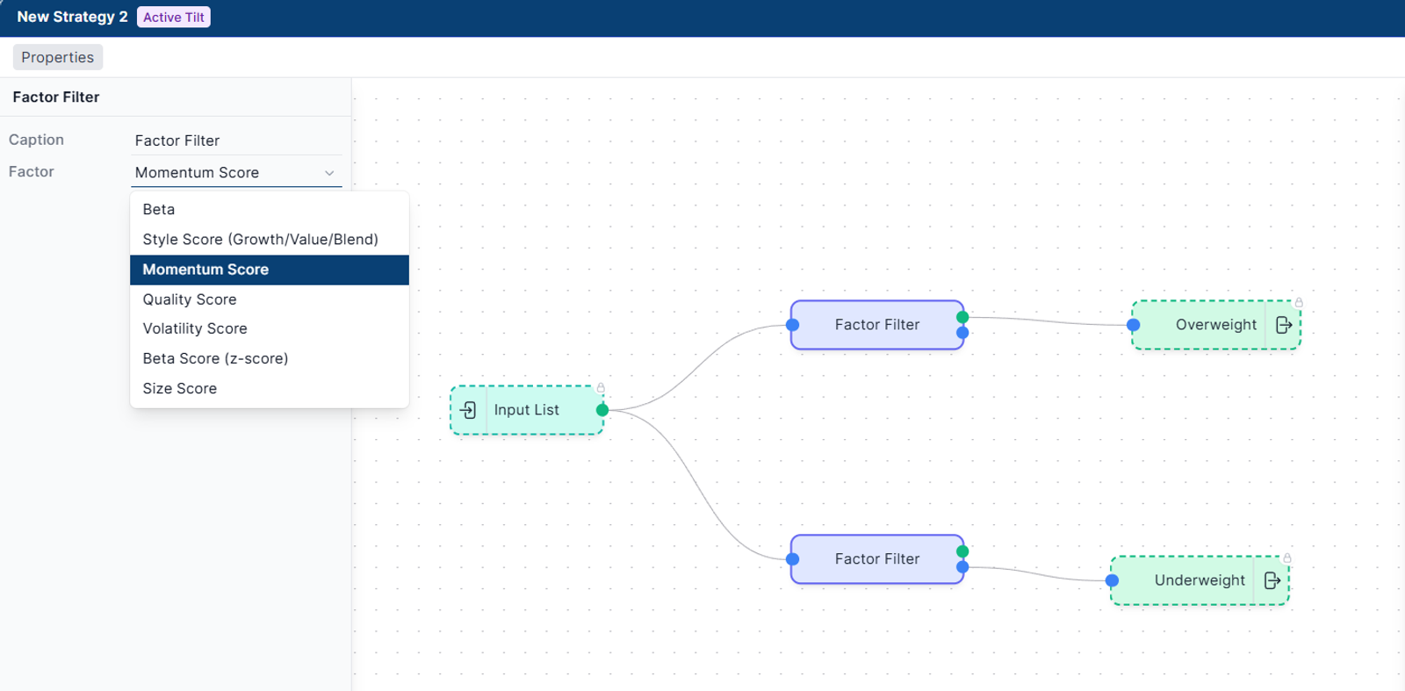1405x691 pixels.
Task: Select the Overweight output node
Action: (1216, 325)
